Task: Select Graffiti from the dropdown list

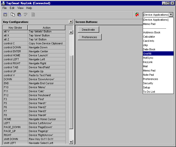Action: click(158, 54)
